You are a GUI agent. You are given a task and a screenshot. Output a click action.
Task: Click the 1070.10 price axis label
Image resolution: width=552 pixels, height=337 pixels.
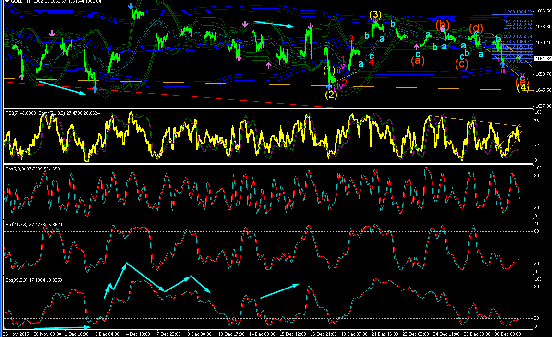tap(543, 43)
